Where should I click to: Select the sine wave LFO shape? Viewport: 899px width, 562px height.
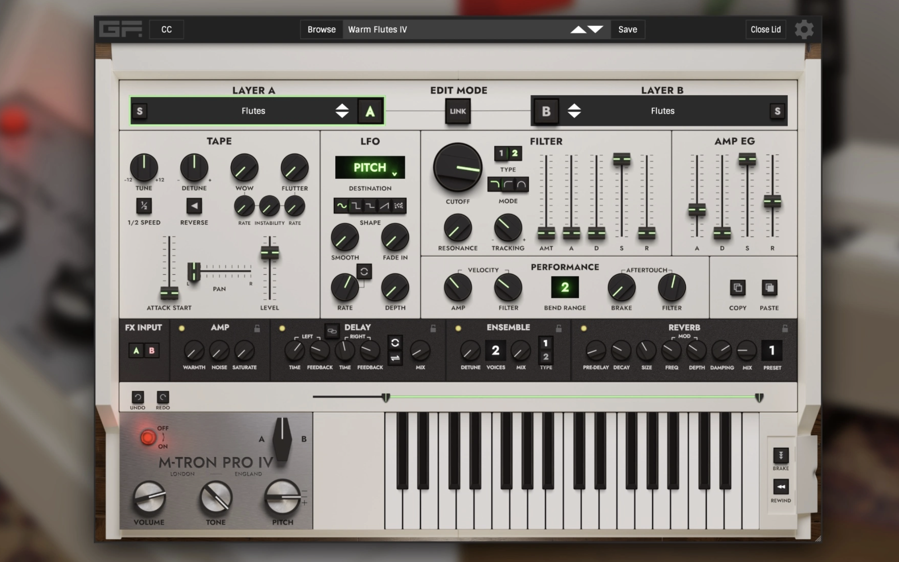(342, 206)
